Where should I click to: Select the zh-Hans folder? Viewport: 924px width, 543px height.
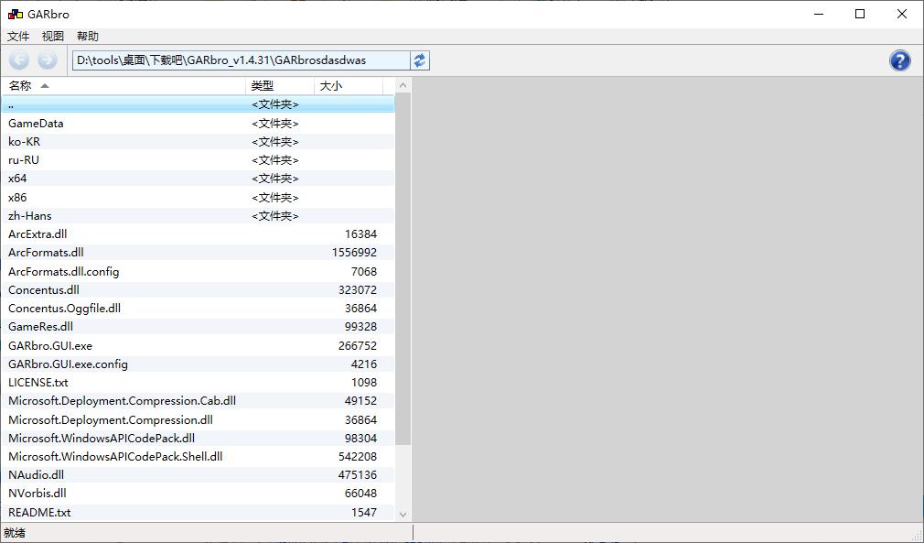click(x=198, y=216)
